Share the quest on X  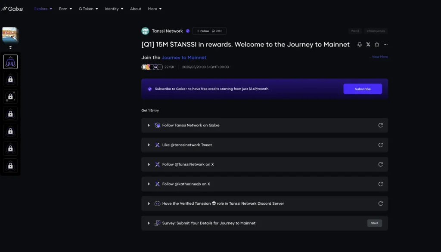tap(368, 44)
